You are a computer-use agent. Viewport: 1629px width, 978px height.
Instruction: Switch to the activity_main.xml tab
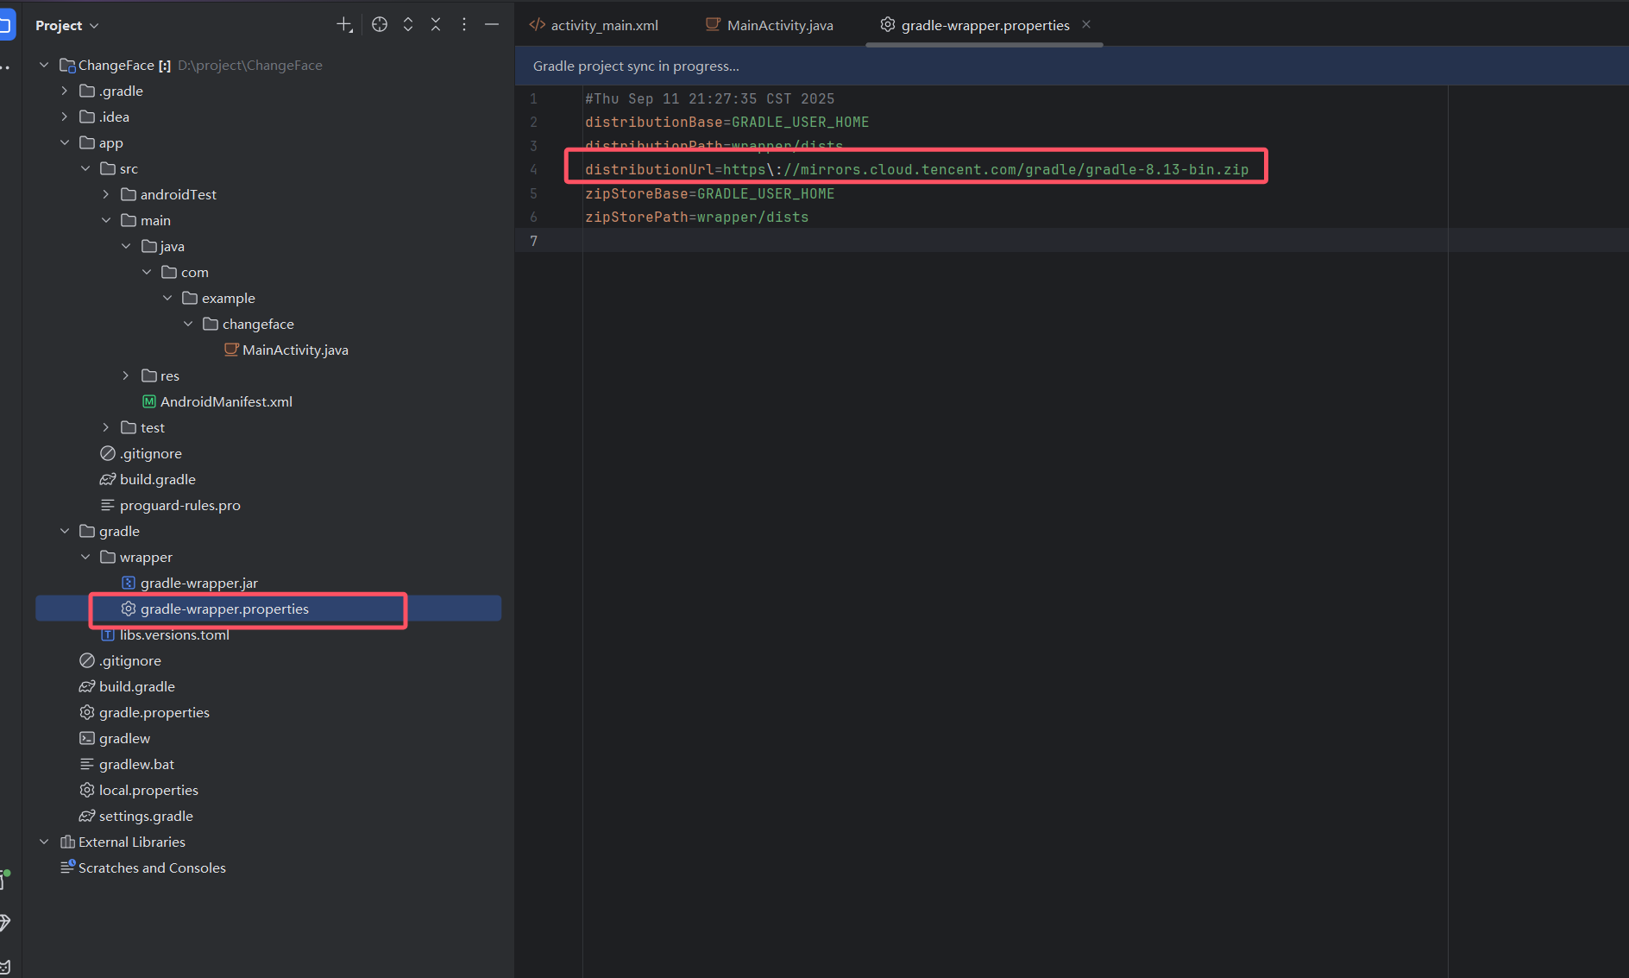594,25
